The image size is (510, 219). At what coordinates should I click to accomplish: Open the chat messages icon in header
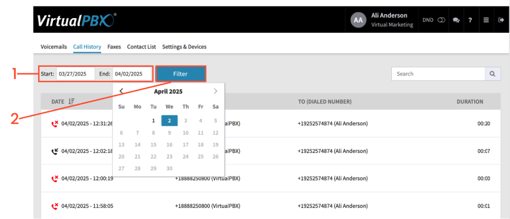(456, 20)
